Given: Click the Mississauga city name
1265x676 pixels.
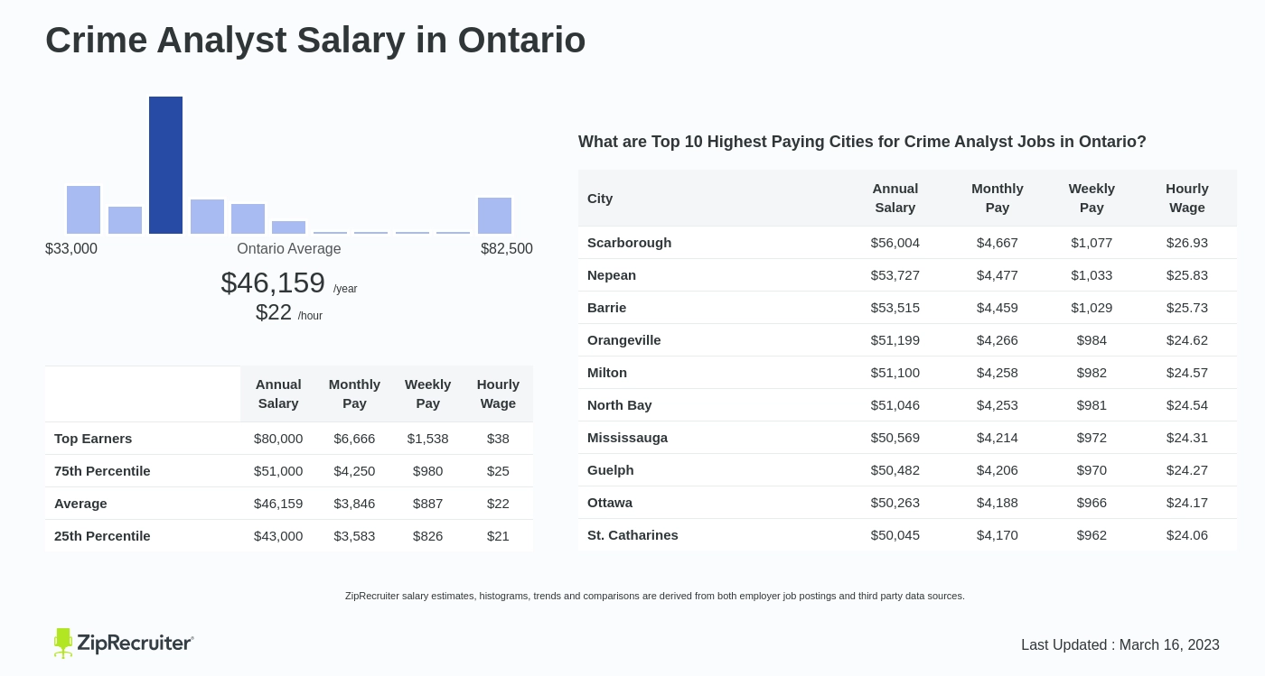Looking at the screenshot, I should click(x=627, y=437).
